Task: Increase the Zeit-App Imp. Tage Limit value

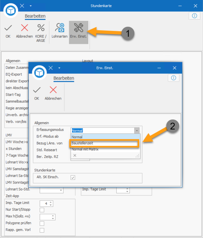Action: coord(51,202)
